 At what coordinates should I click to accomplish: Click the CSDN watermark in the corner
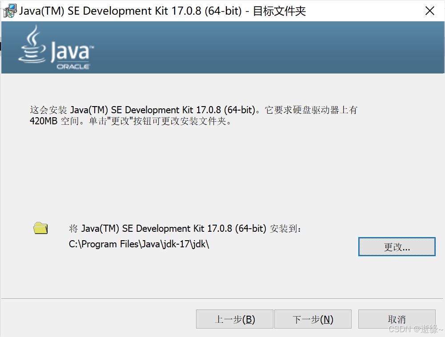click(x=415, y=329)
